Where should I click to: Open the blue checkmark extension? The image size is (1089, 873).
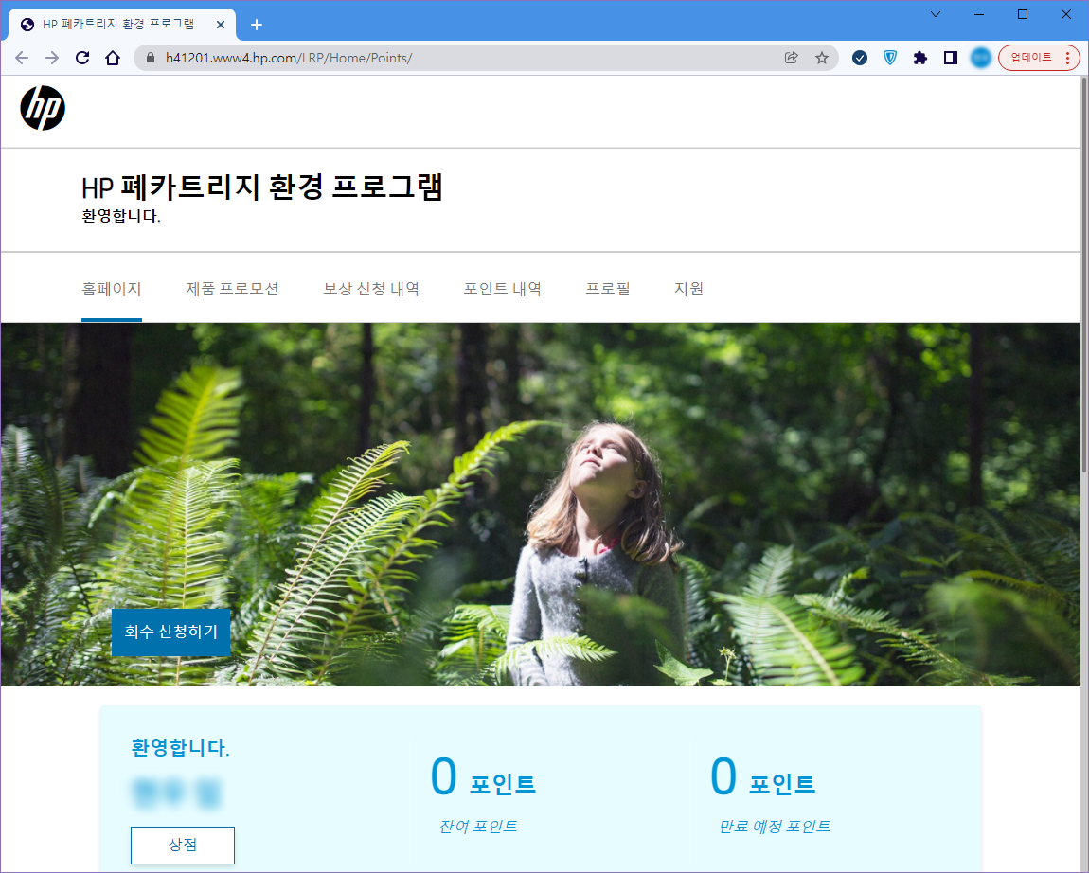[860, 58]
